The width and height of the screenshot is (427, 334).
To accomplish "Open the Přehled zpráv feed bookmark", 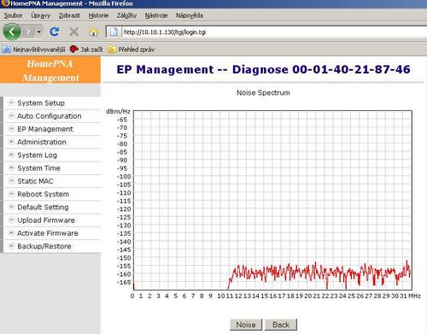I will click(132, 50).
